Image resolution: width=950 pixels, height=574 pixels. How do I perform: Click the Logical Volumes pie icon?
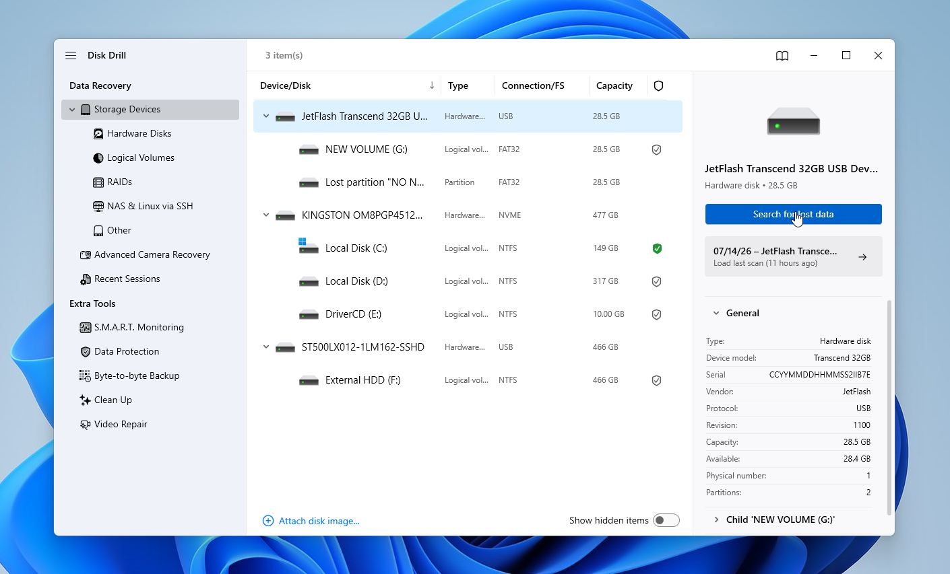pyautogui.click(x=98, y=157)
